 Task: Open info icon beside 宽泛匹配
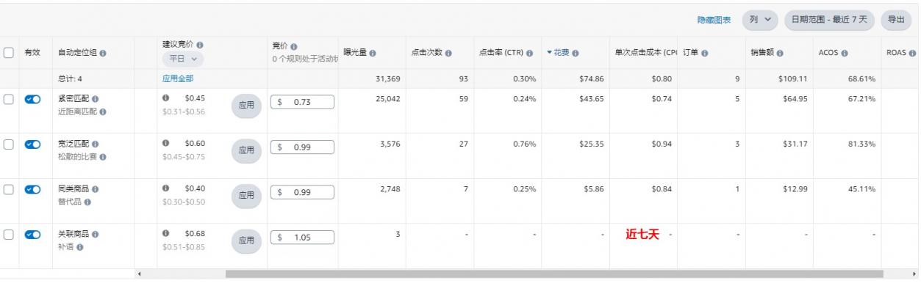(x=96, y=144)
